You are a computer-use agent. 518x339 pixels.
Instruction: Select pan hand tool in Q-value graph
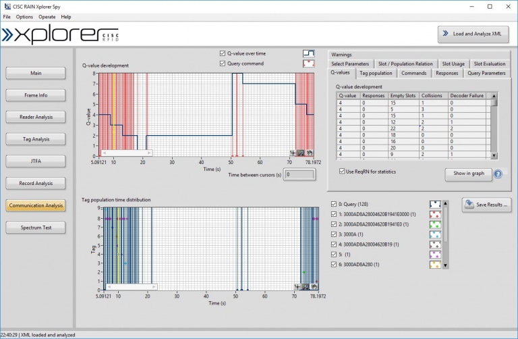point(309,153)
